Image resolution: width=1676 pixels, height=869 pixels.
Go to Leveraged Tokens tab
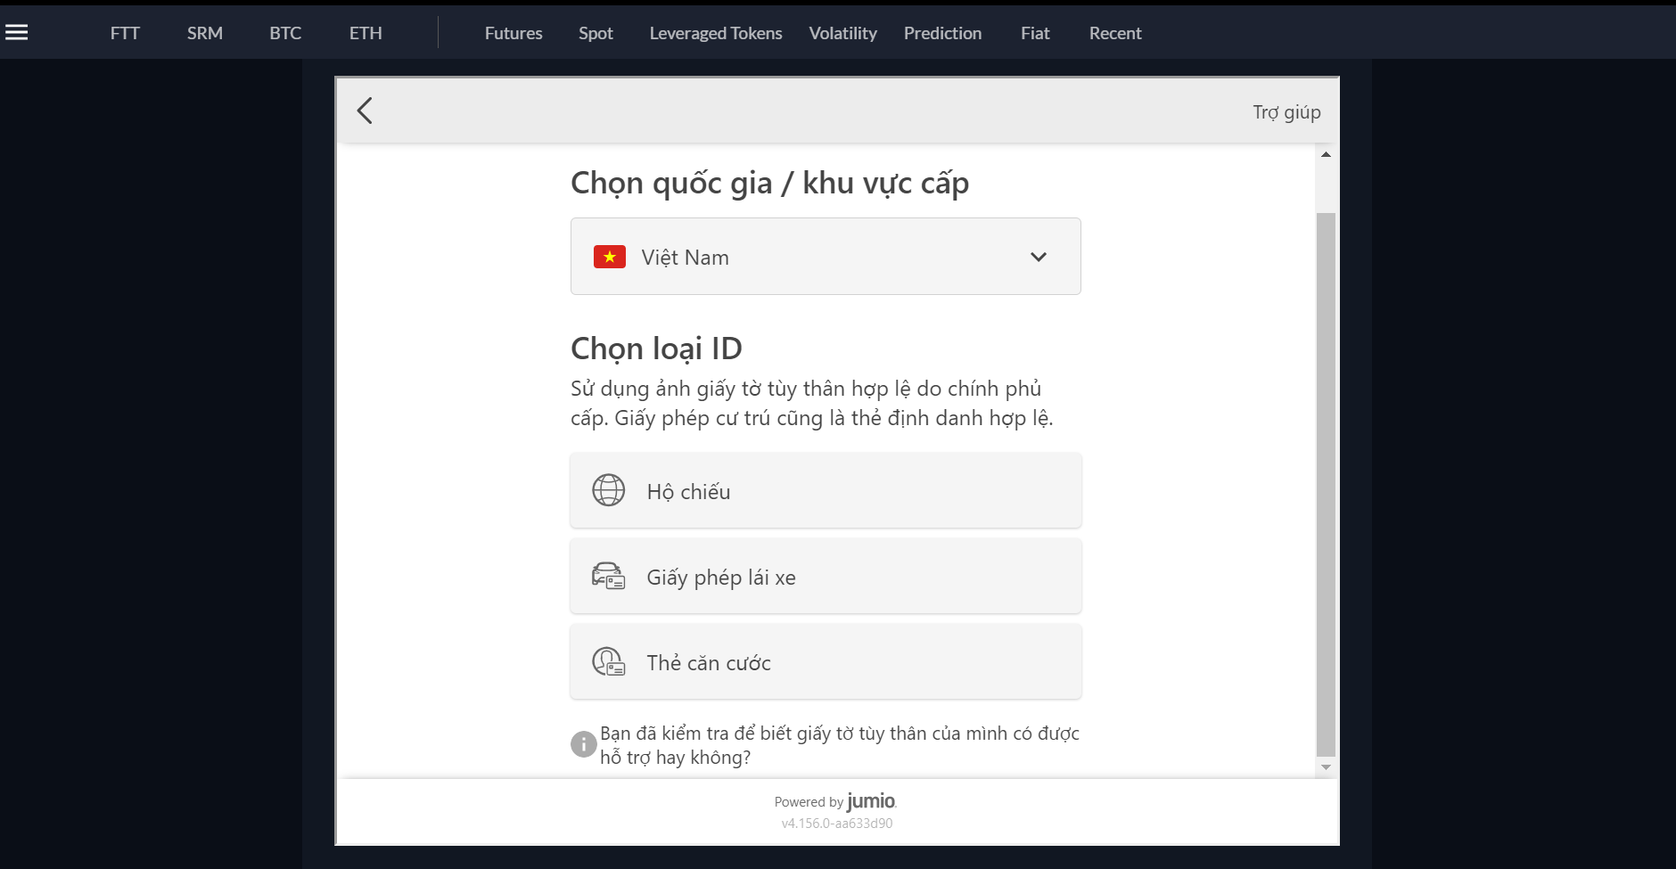pyautogui.click(x=715, y=33)
